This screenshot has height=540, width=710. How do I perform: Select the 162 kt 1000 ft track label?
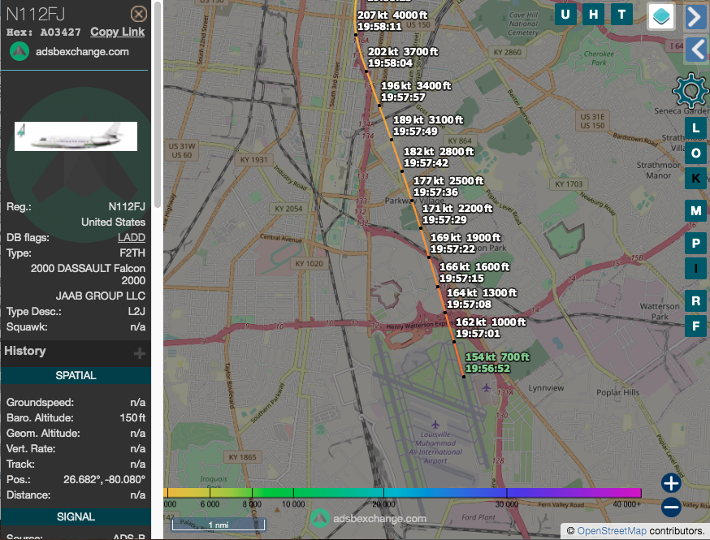491,328
